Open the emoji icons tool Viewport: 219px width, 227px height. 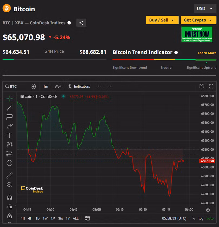click(9, 163)
